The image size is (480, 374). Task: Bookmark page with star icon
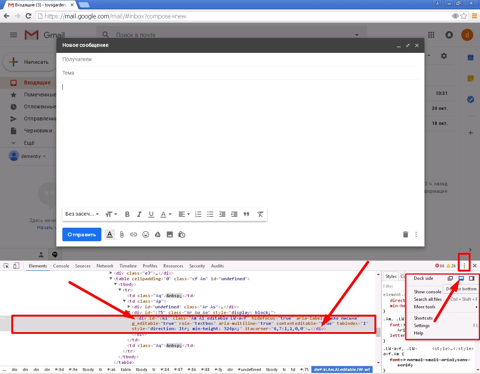pyautogui.click(x=464, y=16)
